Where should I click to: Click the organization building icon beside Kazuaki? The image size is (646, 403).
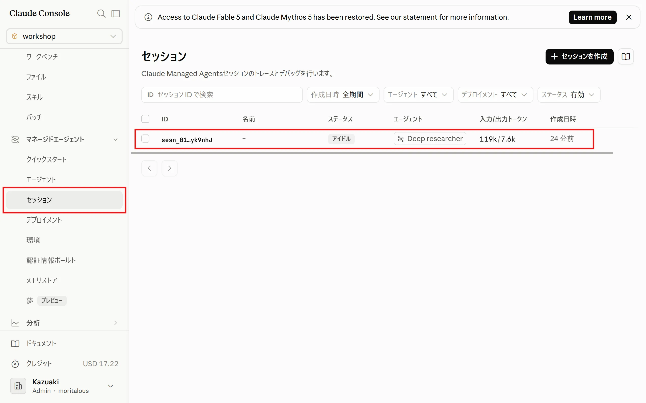point(18,386)
